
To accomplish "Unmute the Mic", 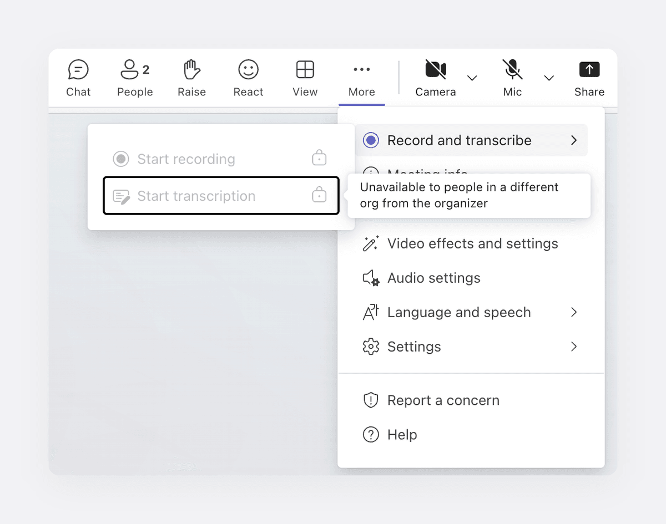I will [x=512, y=79].
